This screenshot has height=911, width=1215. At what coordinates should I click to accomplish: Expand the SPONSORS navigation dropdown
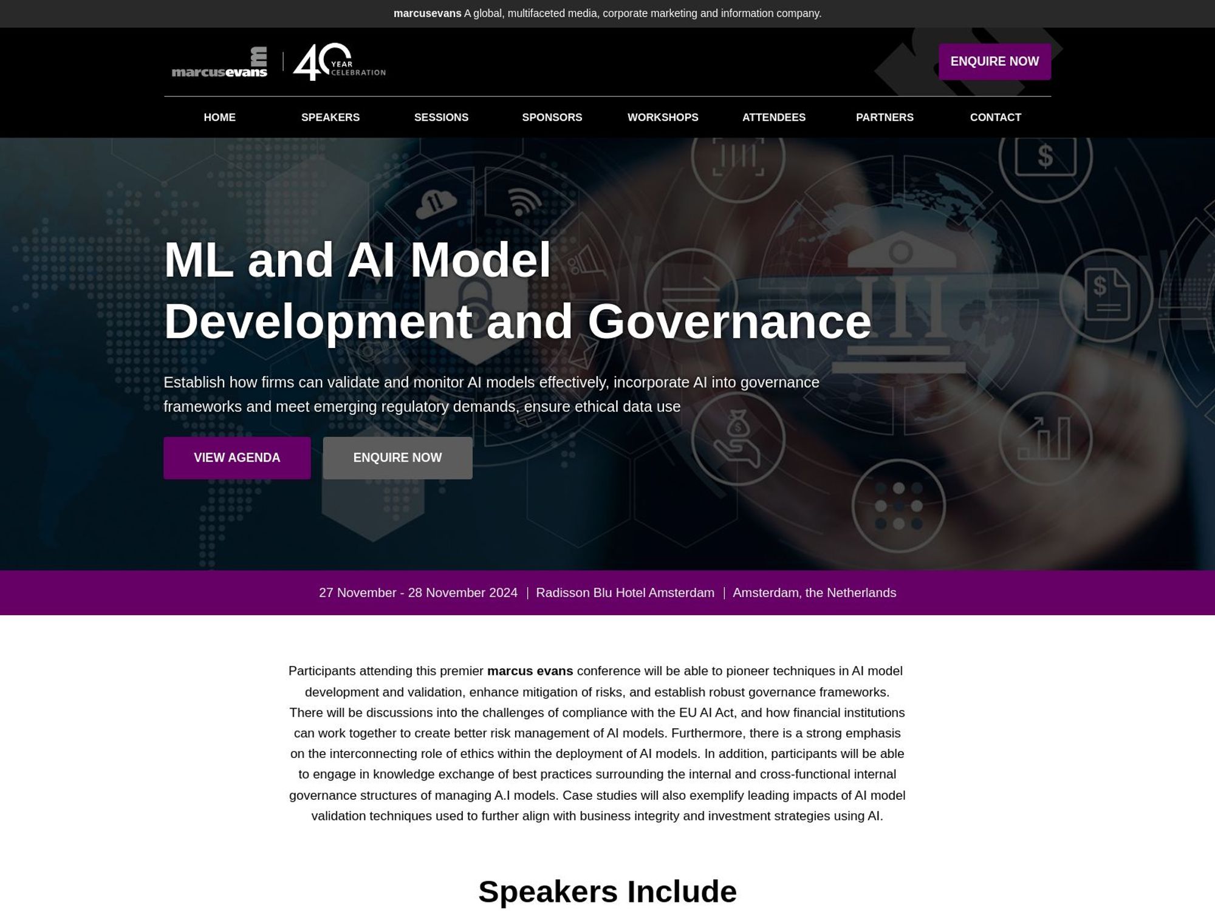(x=552, y=117)
